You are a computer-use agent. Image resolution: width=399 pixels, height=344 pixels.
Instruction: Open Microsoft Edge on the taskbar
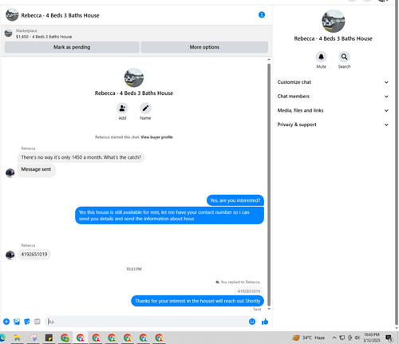pyautogui.click(x=2, y=338)
